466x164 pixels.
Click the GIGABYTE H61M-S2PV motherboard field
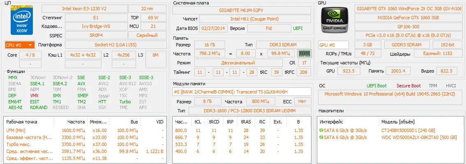pyautogui.click(x=242, y=10)
